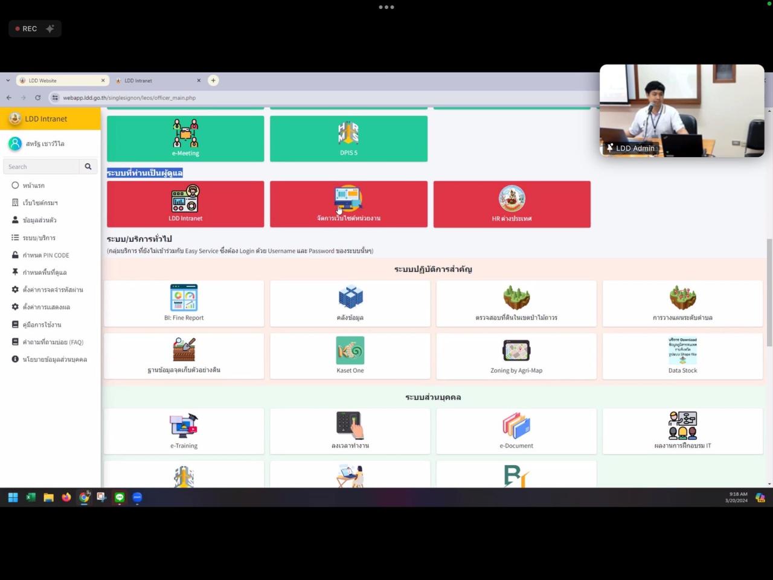Launch Zoning by Agri-Map
Image resolution: width=773 pixels, height=580 pixels.
point(516,356)
